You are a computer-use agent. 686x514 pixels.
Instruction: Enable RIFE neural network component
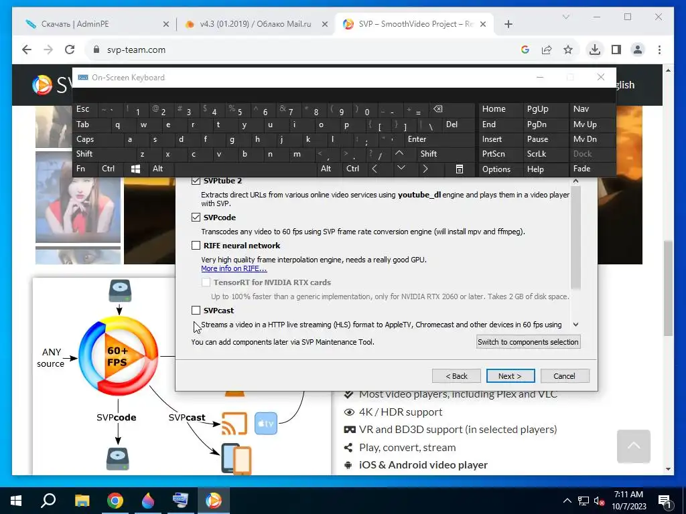pyautogui.click(x=196, y=245)
